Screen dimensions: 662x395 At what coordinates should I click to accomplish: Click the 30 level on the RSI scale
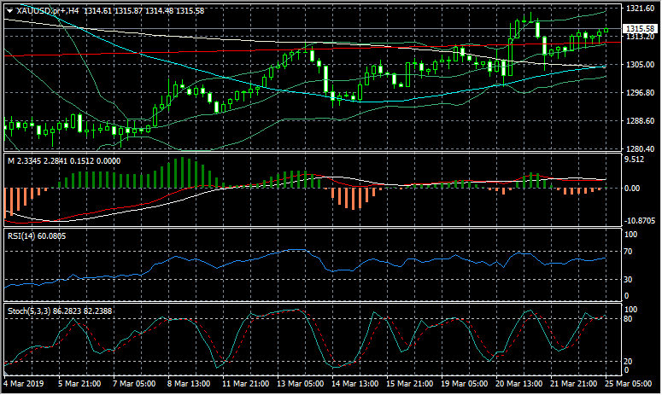coord(628,280)
